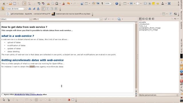Save the document with the floppy icon
Screen dimensions: 183x103
tap(15, 3)
